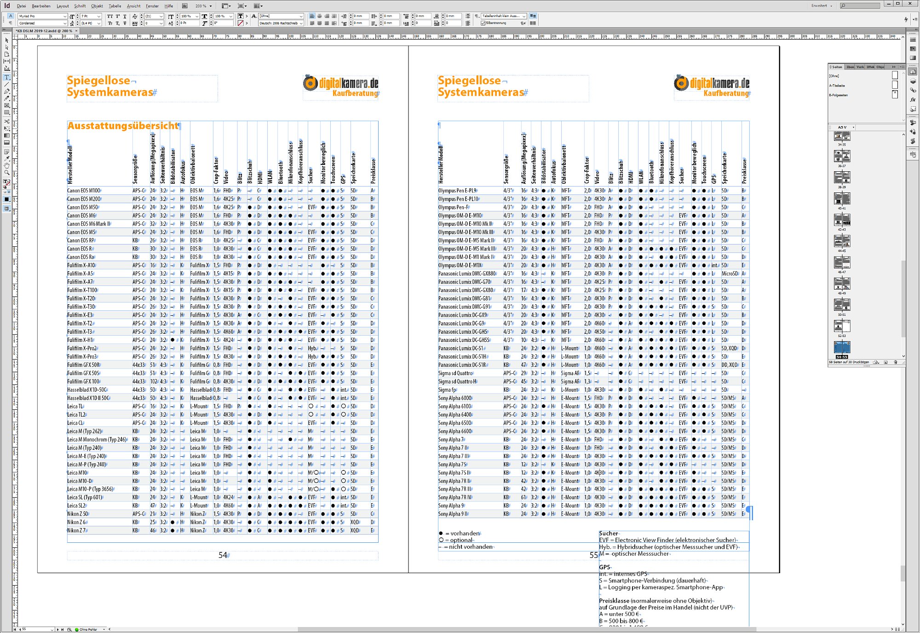Open the [Ohne] character style dropdown

301,16
